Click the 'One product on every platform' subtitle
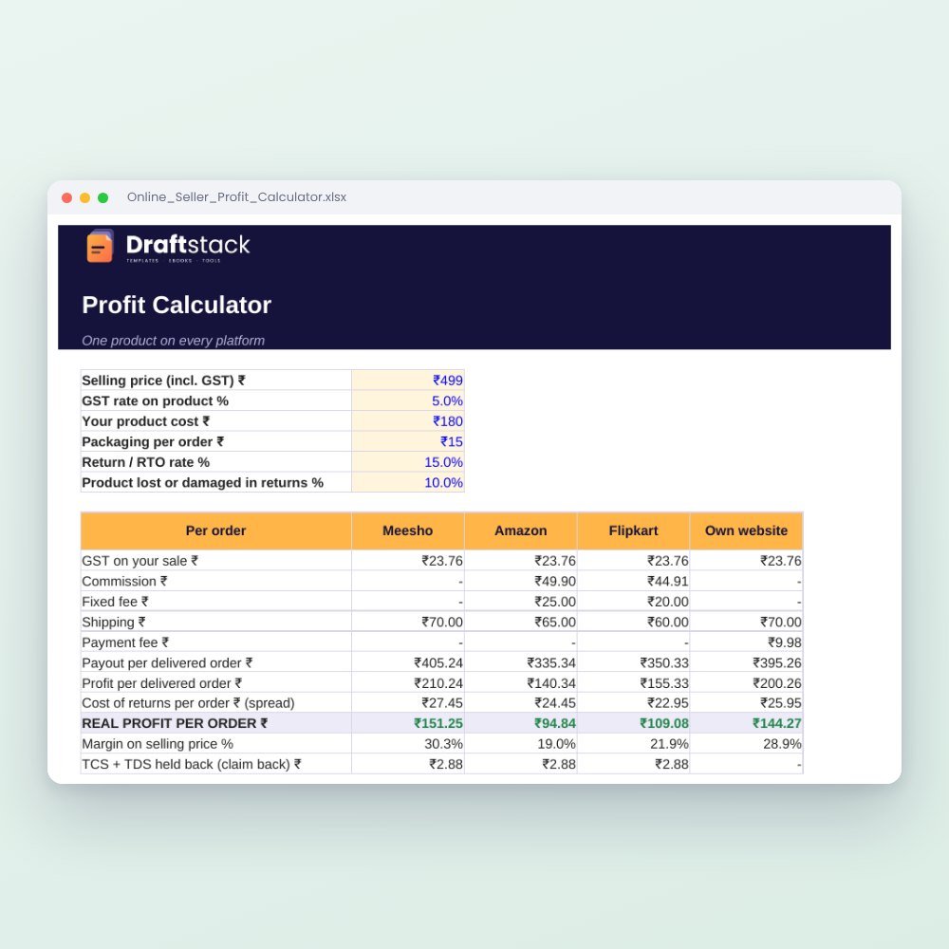This screenshot has width=949, height=949. pyautogui.click(x=173, y=341)
